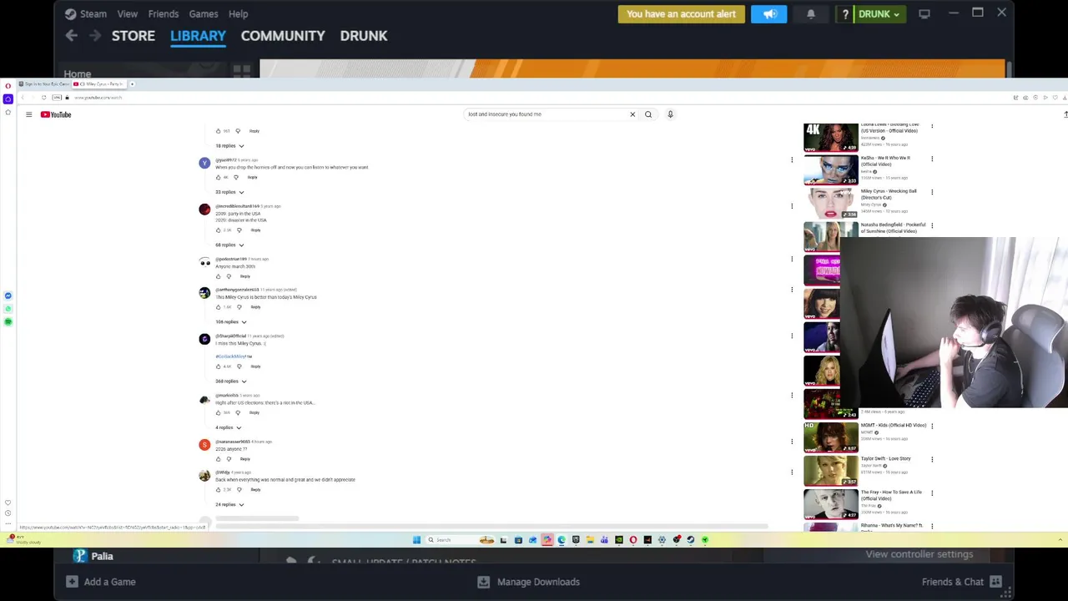Reload the page in Opera
The height and width of the screenshot is (601, 1068).
click(43, 98)
